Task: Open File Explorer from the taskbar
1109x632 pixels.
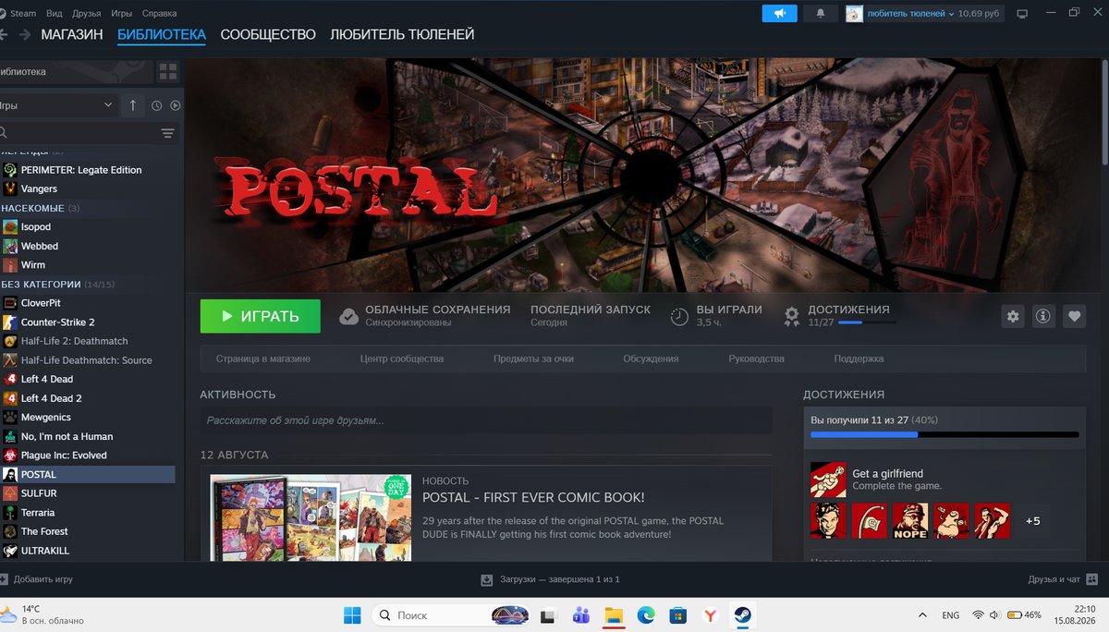Action: [x=613, y=614]
